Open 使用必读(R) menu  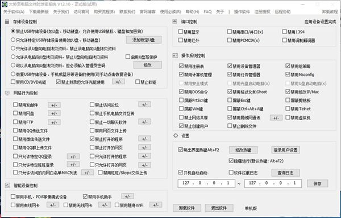click(x=170, y=12)
